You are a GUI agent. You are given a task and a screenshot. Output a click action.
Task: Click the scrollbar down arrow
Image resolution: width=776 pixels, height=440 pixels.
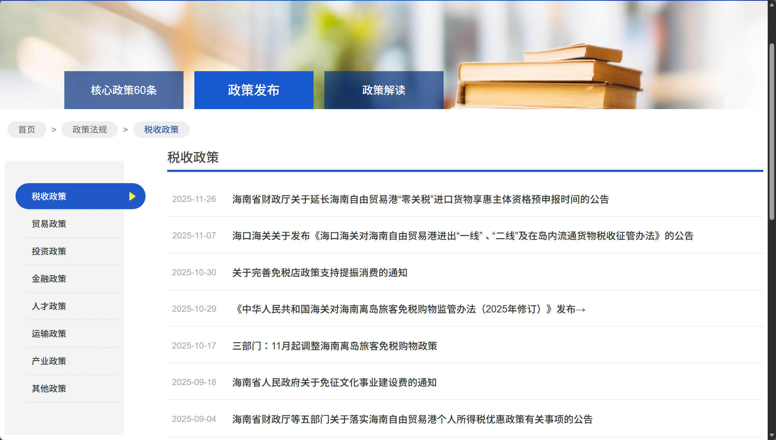click(x=772, y=436)
